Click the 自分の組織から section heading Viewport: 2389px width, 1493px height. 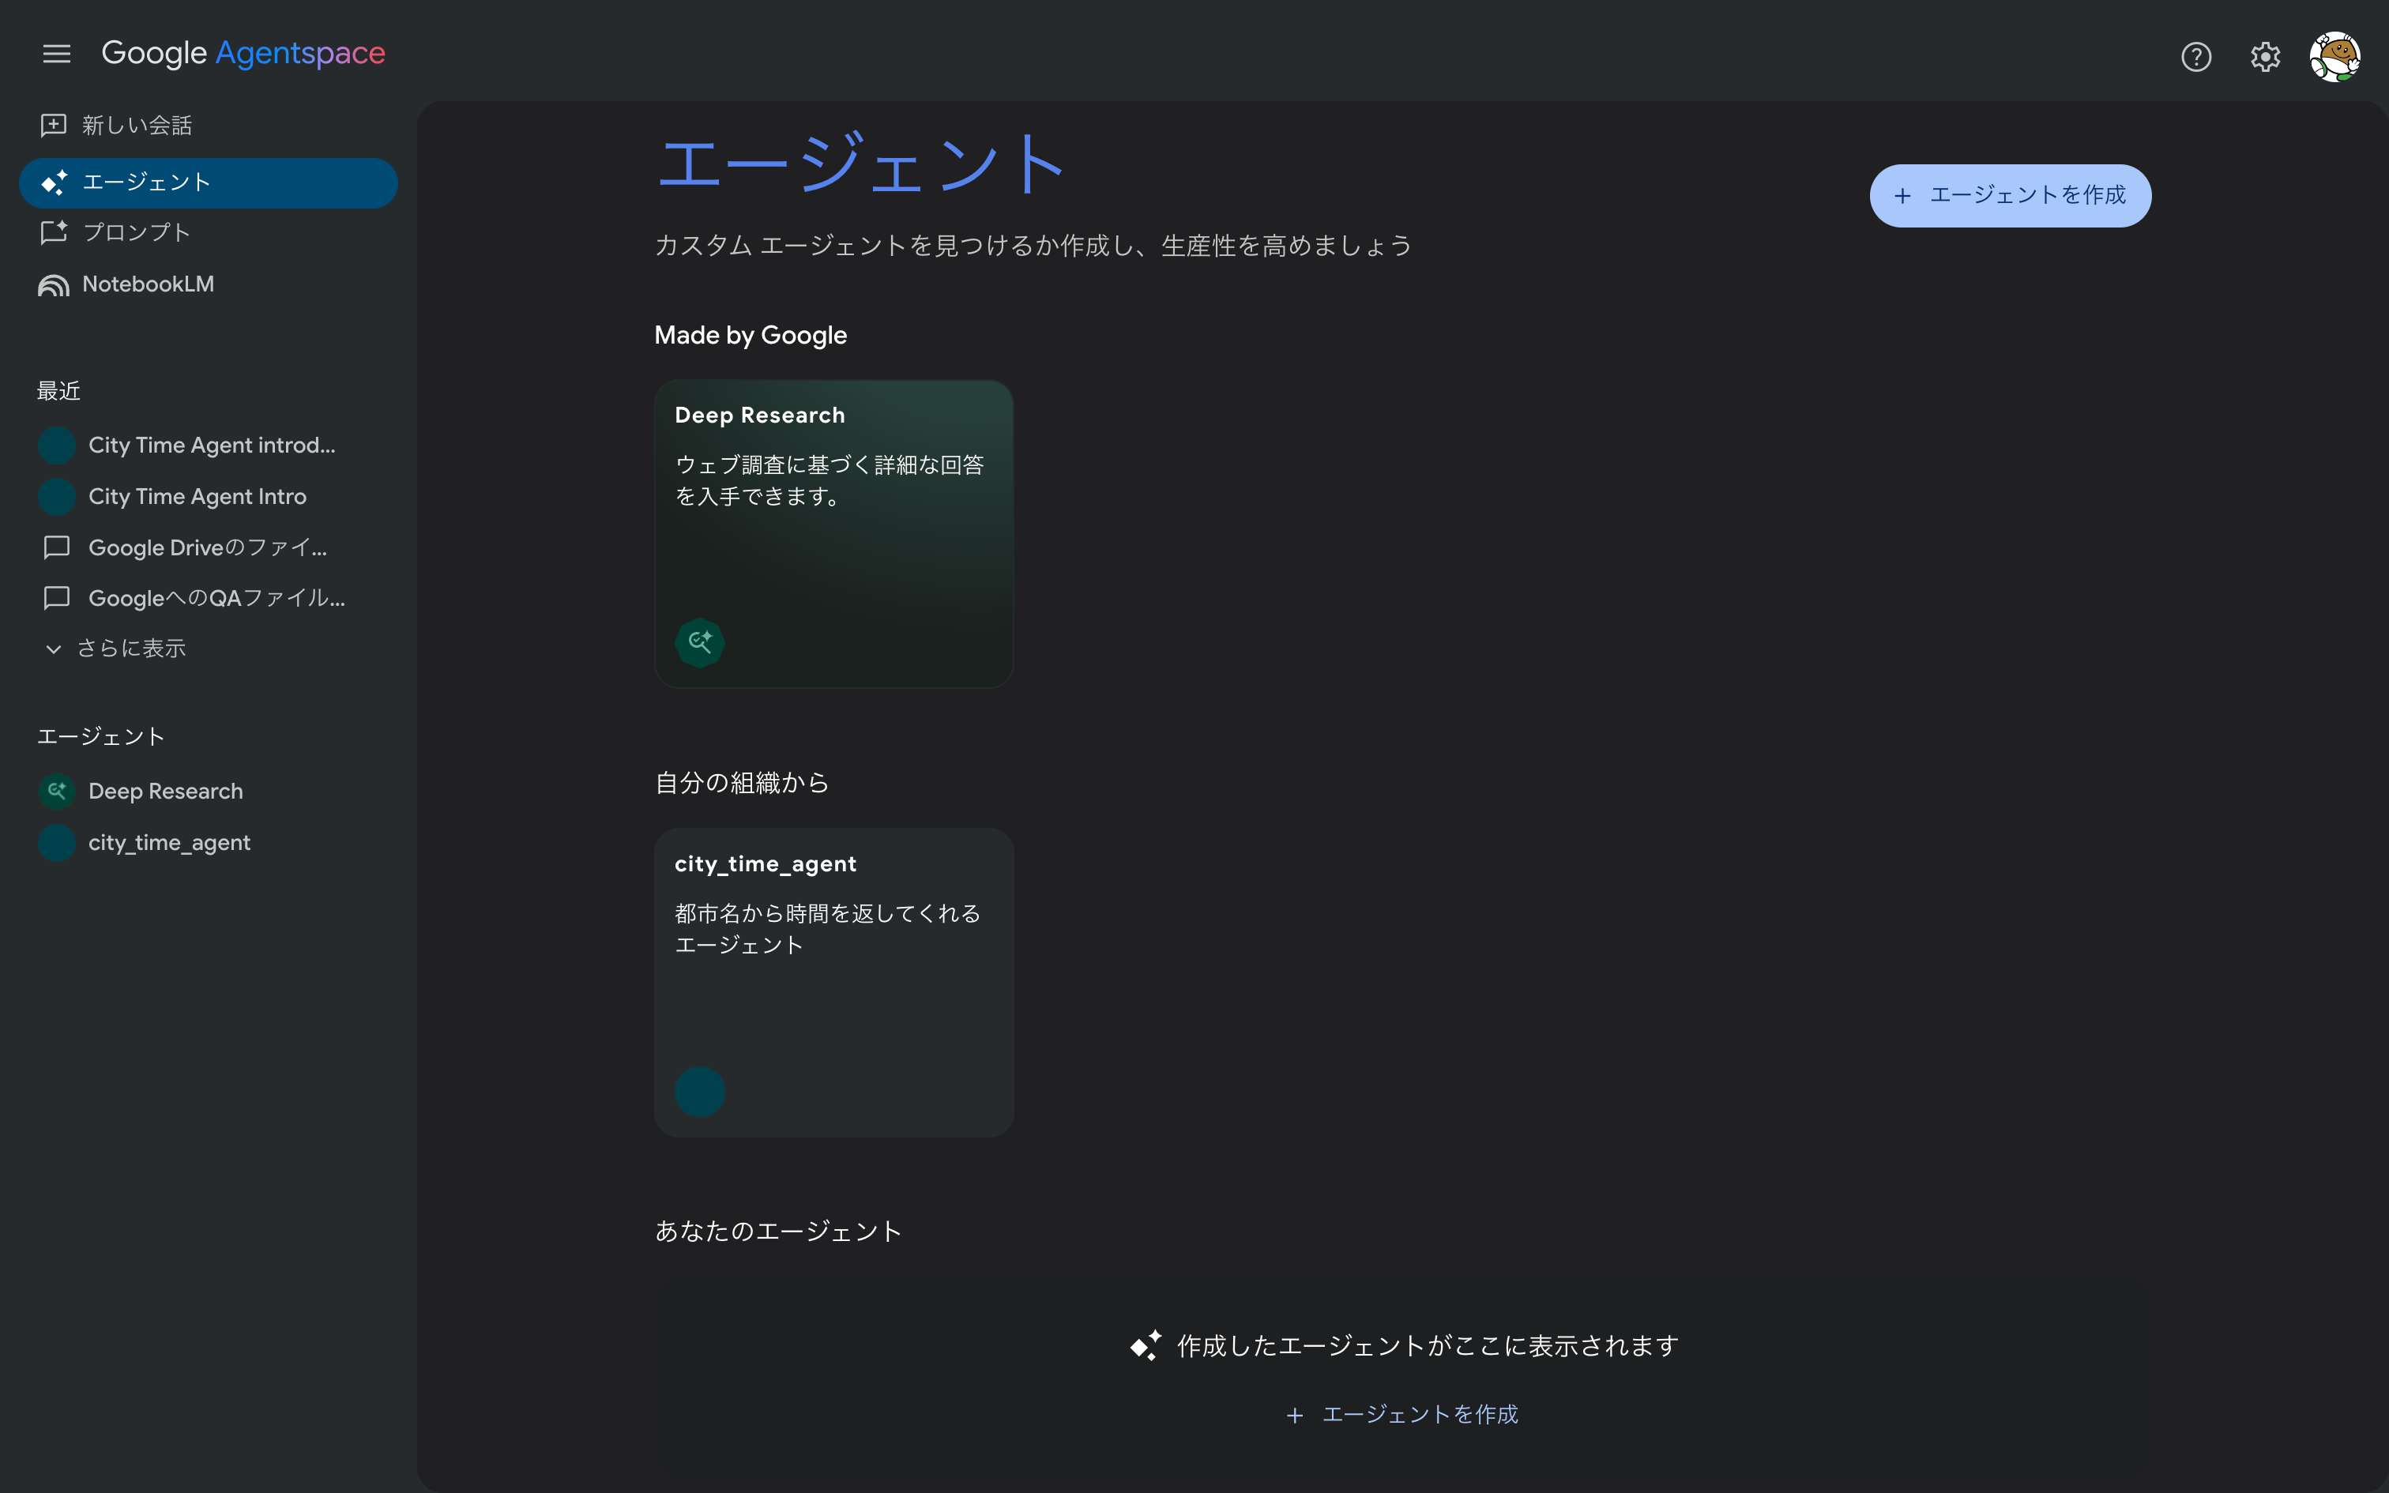[741, 783]
